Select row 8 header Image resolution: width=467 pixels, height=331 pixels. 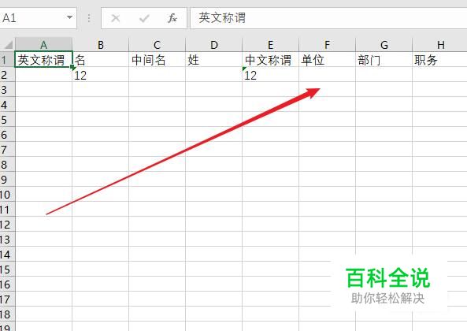pos(7,164)
